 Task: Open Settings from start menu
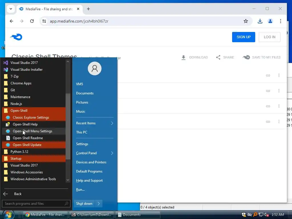[95, 144]
